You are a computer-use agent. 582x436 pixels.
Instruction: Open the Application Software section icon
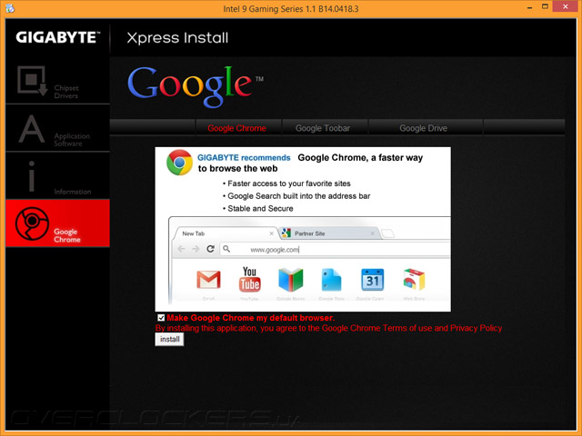pos(32,129)
